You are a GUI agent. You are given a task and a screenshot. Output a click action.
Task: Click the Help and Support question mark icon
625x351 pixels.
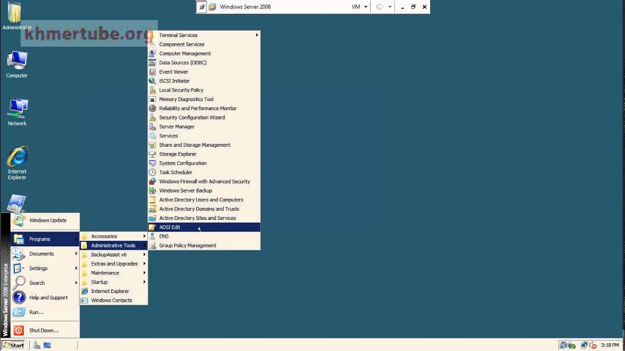pyautogui.click(x=19, y=297)
